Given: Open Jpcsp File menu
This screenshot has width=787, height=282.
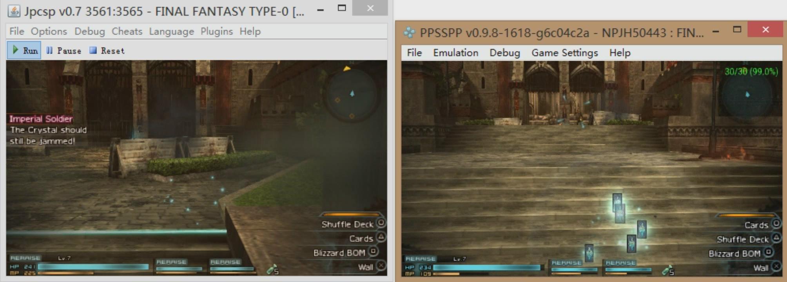Looking at the screenshot, I should point(16,31).
